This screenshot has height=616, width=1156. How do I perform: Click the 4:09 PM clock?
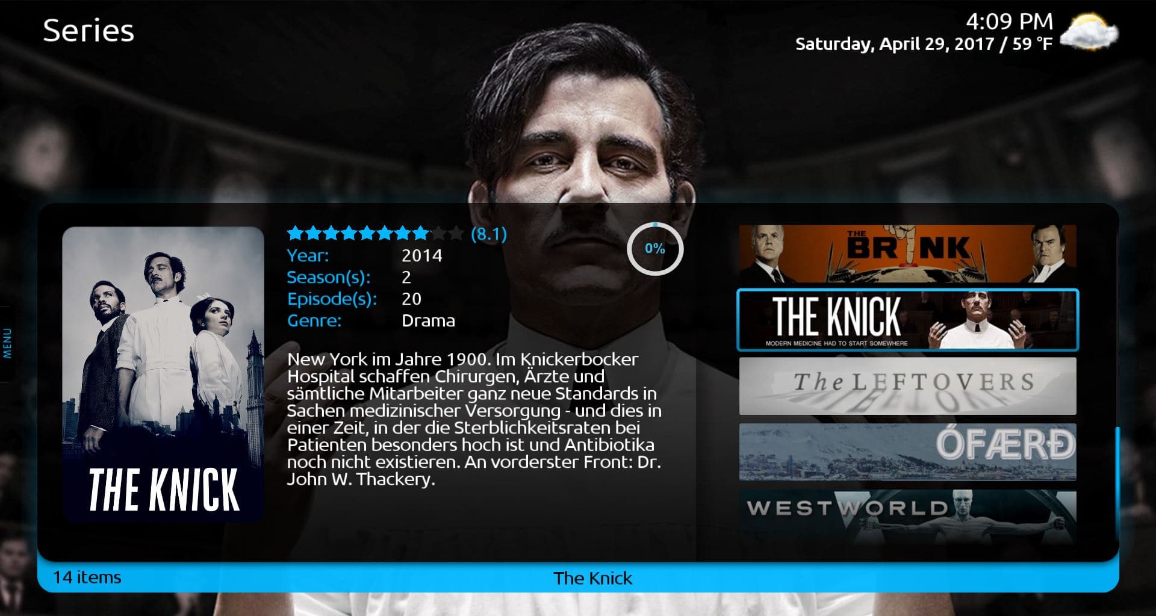click(x=1009, y=22)
